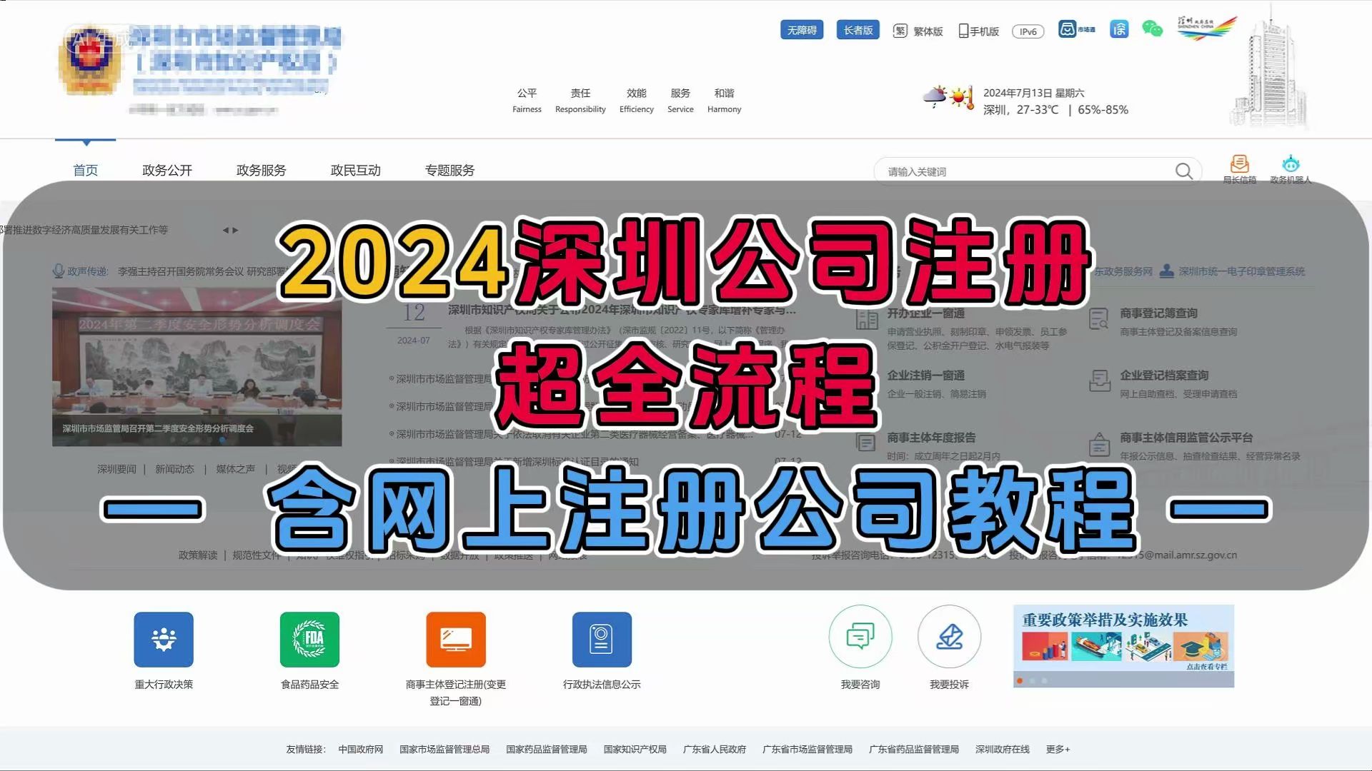Click 首页 homepage tab

click(85, 169)
